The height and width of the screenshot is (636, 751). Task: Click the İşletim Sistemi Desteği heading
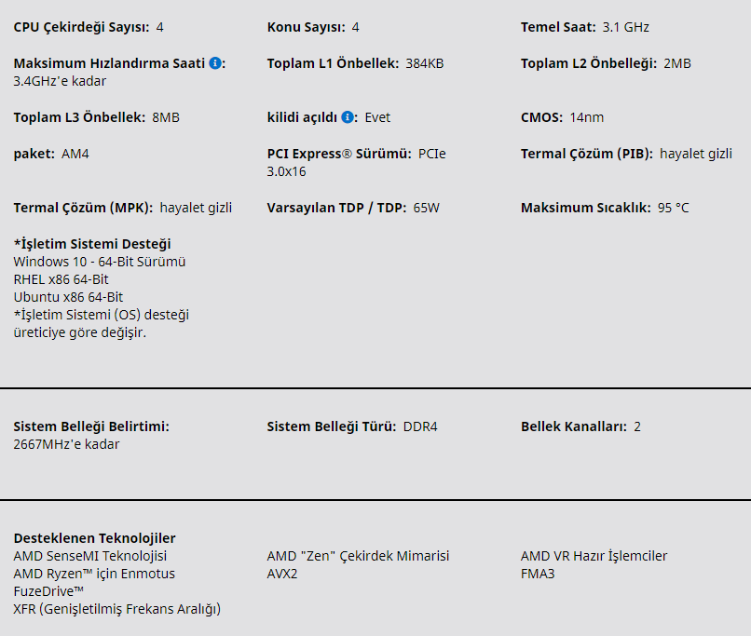point(92,244)
